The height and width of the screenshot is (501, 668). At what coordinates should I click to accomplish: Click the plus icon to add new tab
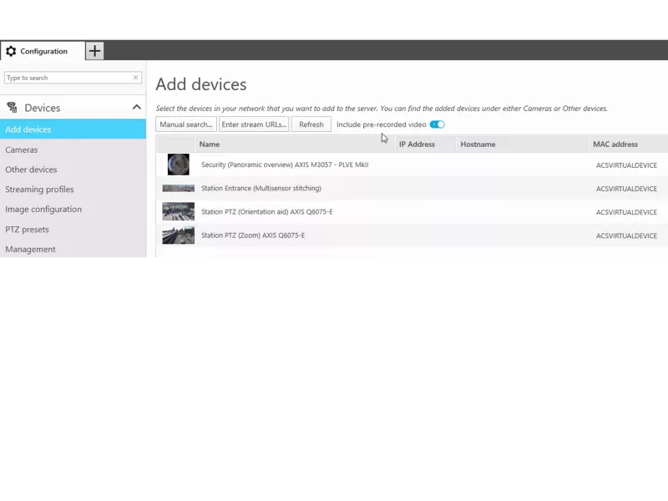coord(94,51)
